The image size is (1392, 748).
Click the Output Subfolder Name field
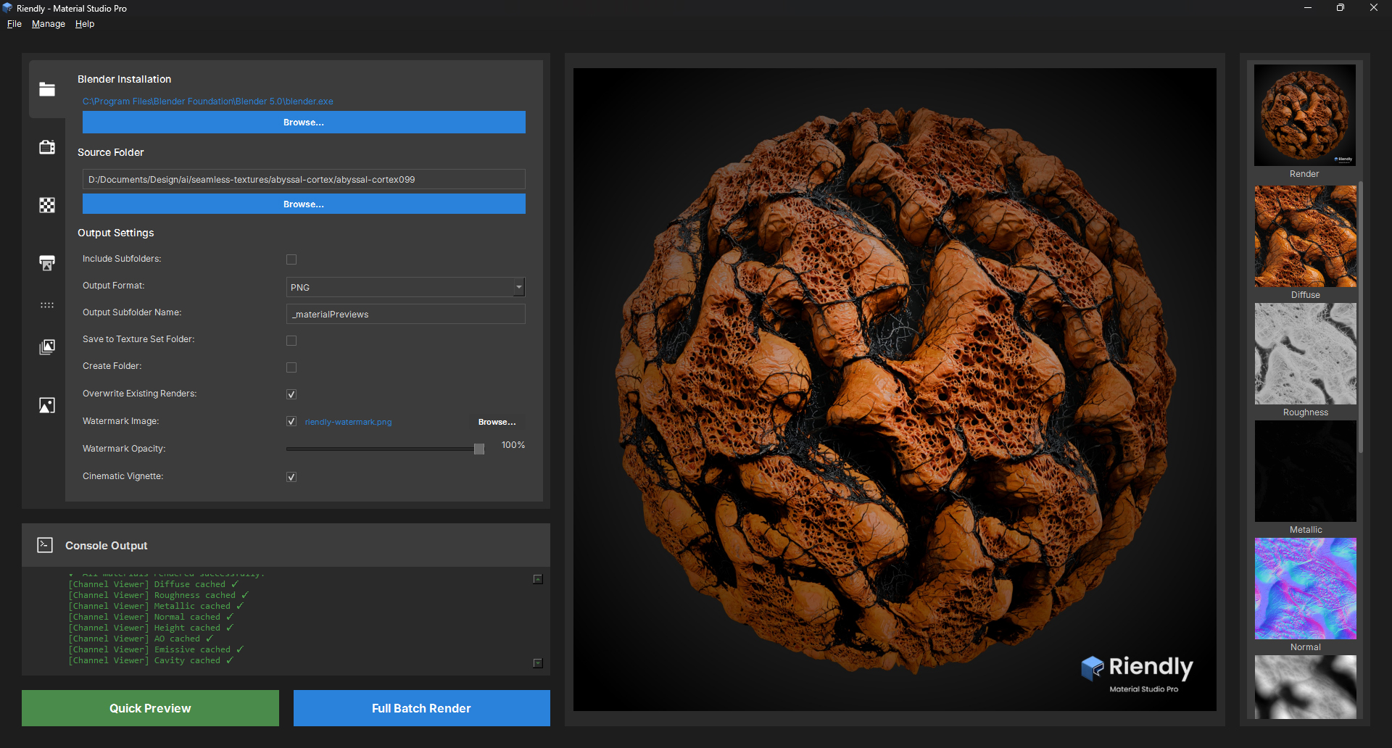click(x=405, y=314)
